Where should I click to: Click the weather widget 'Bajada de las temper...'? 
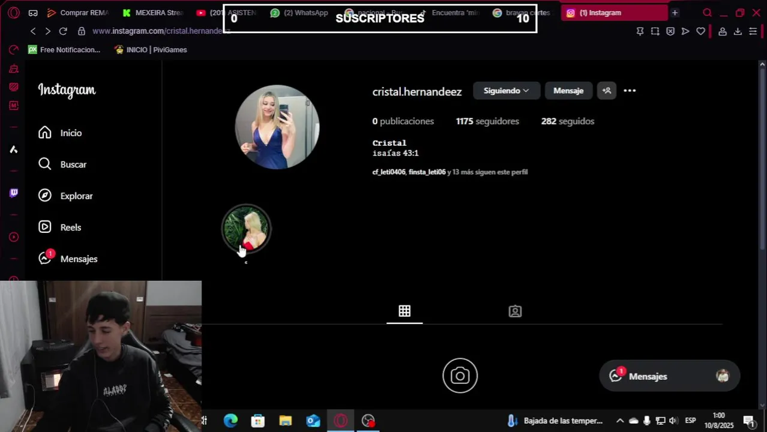554,421
